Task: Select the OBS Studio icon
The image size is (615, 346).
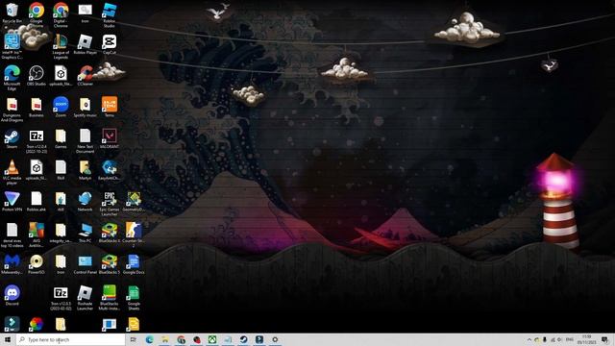Action: pyautogui.click(x=37, y=76)
